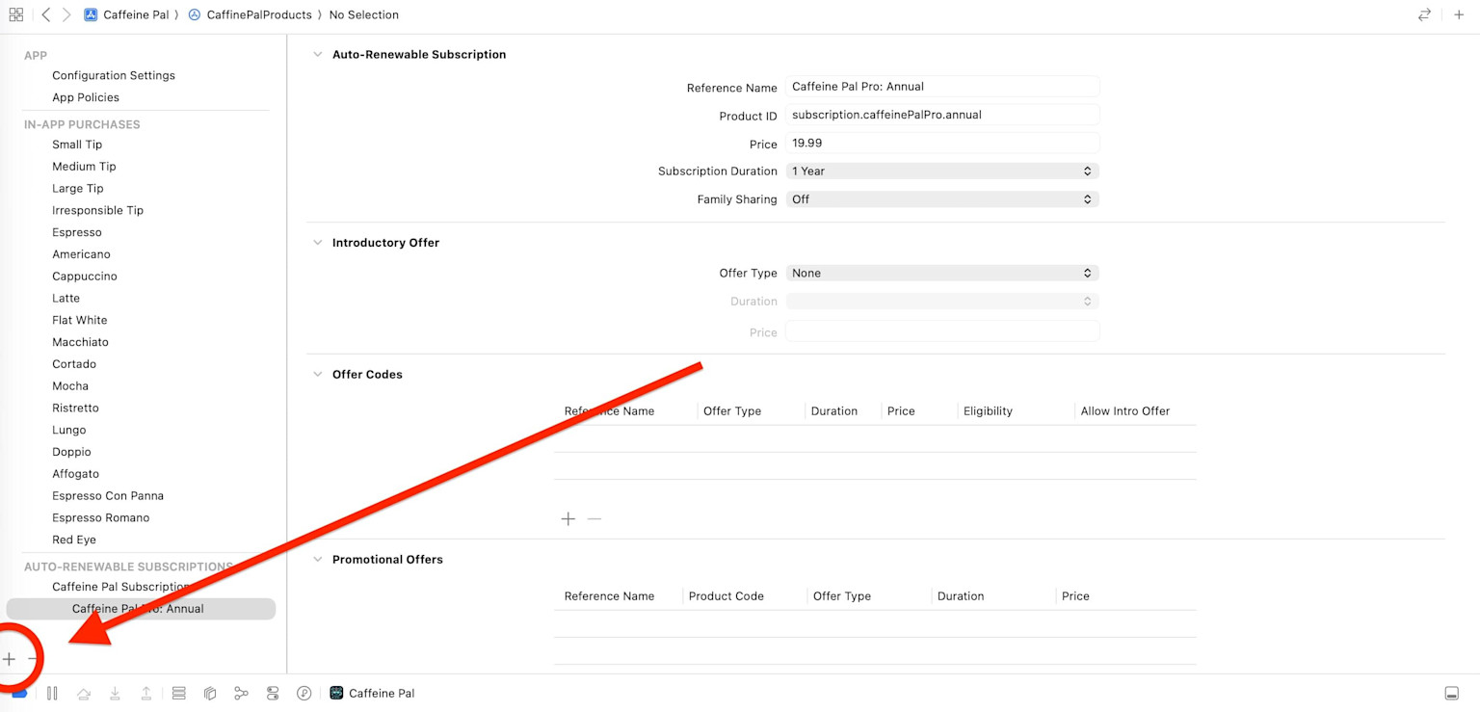Click the Allow Intro Offer column header
Screen dimensions: 1480x712
coord(1125,411)
